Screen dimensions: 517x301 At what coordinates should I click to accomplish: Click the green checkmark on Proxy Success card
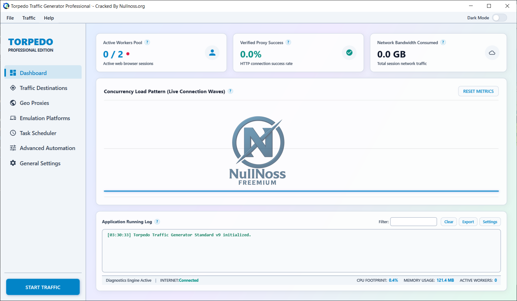click(x=349, y=53)
